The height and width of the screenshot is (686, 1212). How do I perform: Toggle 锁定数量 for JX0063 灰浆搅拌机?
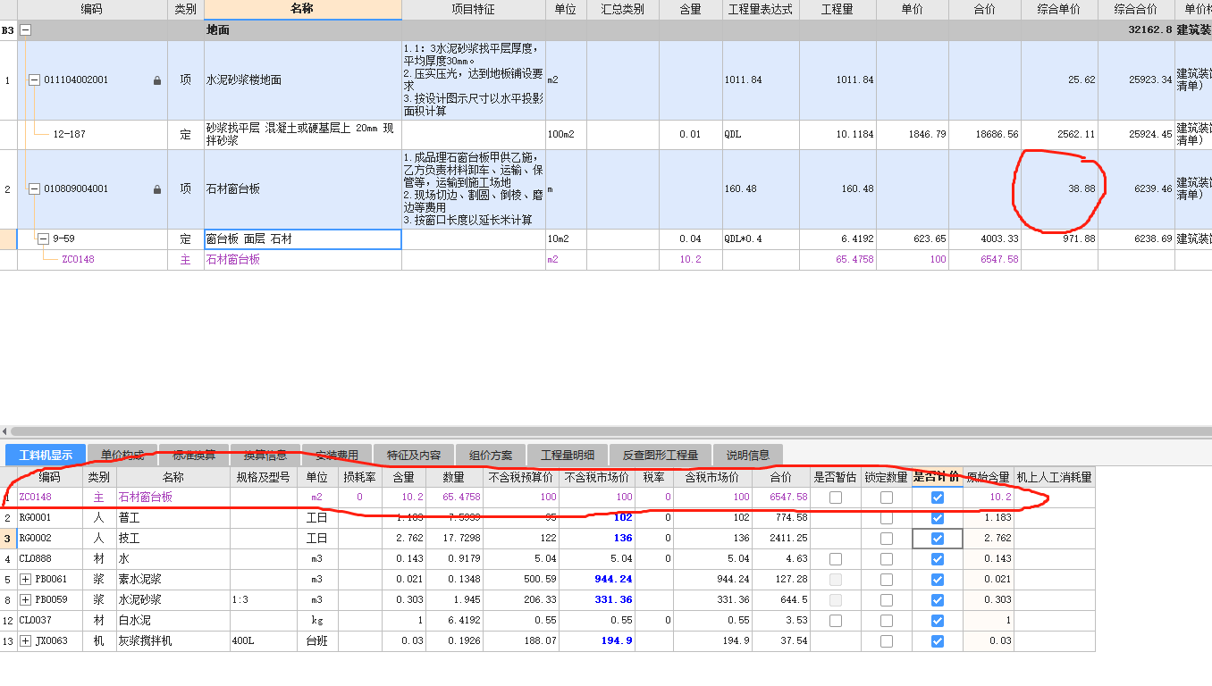coord(887,641)
